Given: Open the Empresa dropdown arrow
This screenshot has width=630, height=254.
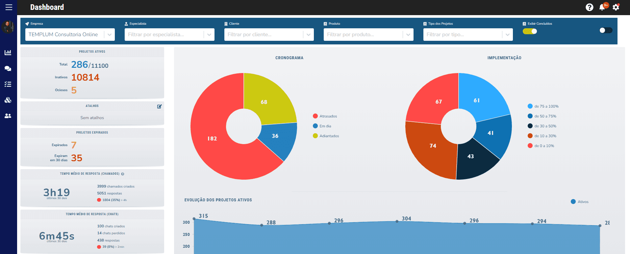Looking at the screenshot, I should [110, 35].
